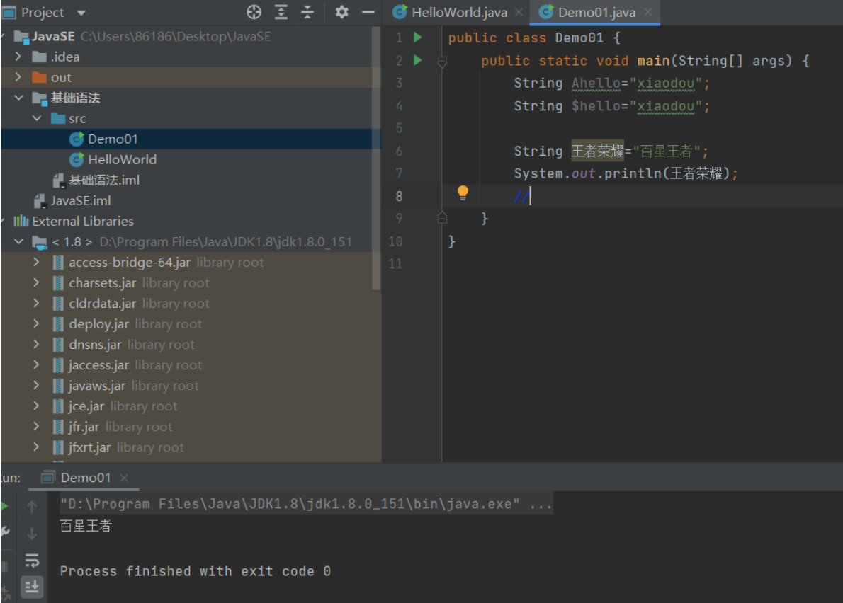Collapse the src folder node

coord(37,118)
